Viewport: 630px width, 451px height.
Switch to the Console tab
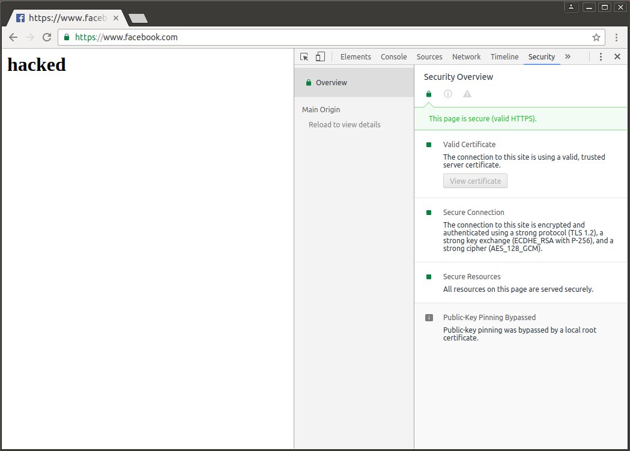click(x=394, y=56)
